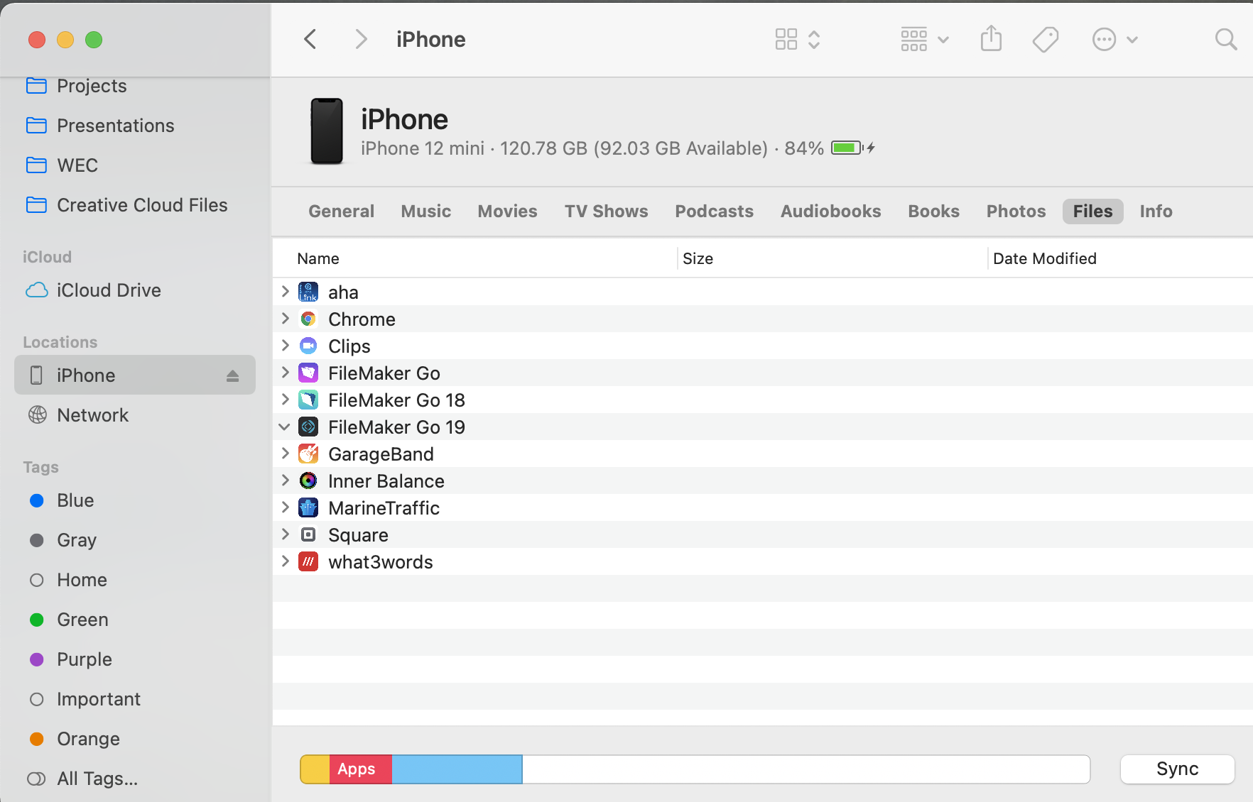This screenshot has width=1253, height=802.
Task: Change view mode with the icon grid button
Action: point(798,39)
